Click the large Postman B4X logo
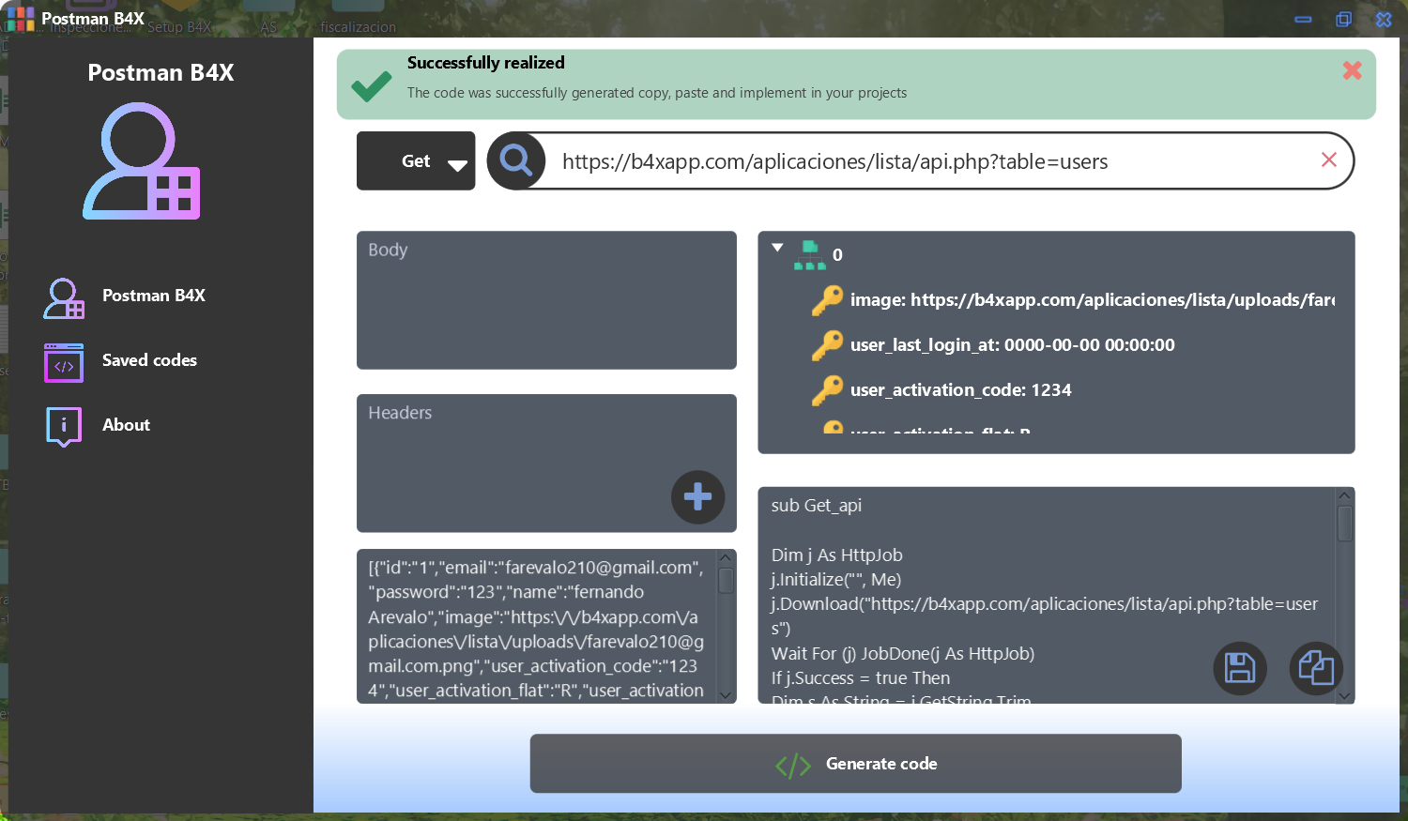The height and width of the screenshot is (821, 1408). coord(142,160)
